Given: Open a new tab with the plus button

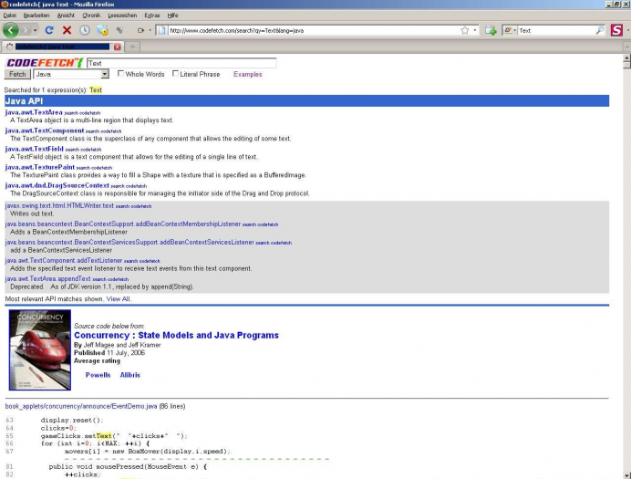Looking at the screenshot, I should click(132, 47).
